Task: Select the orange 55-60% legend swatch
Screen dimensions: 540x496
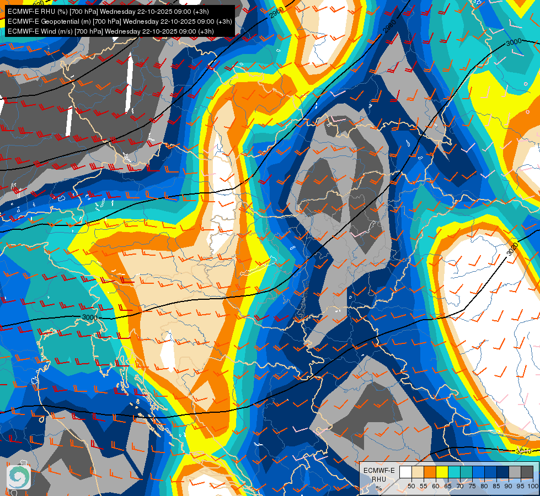Action: [430, 472]
